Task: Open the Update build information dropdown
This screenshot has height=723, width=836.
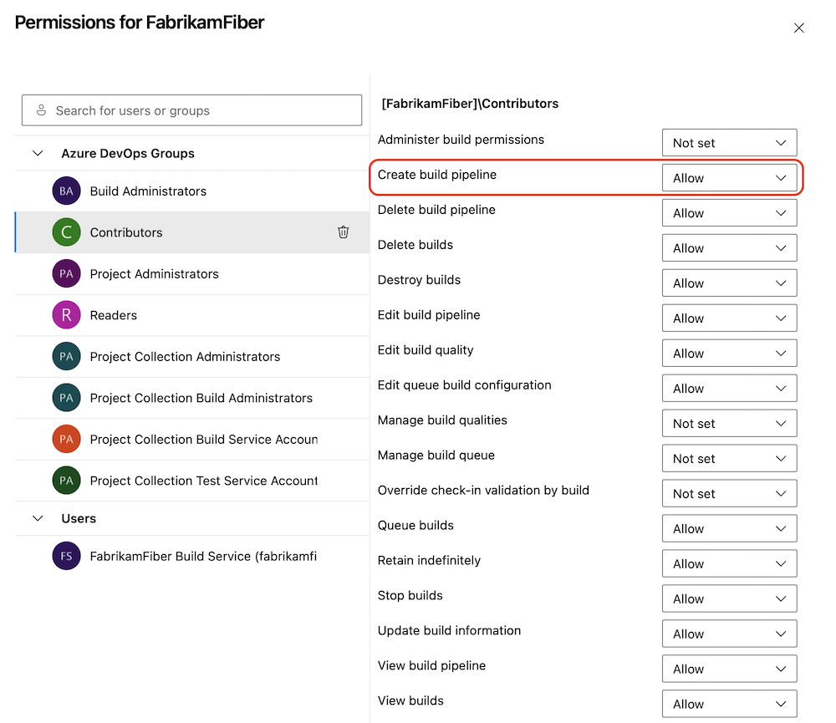Action: [x=729, y=634]
